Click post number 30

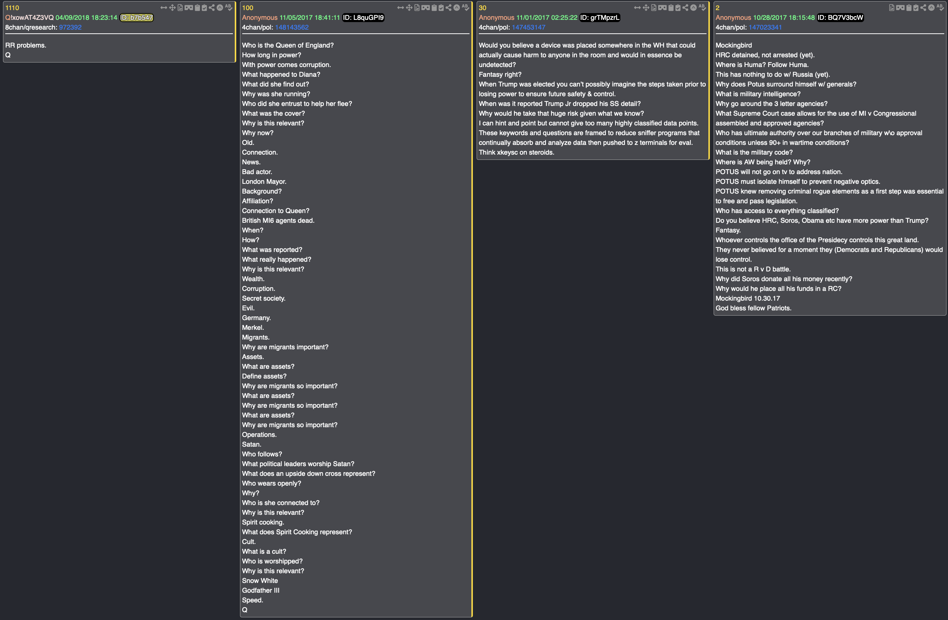tap(482, 8)
